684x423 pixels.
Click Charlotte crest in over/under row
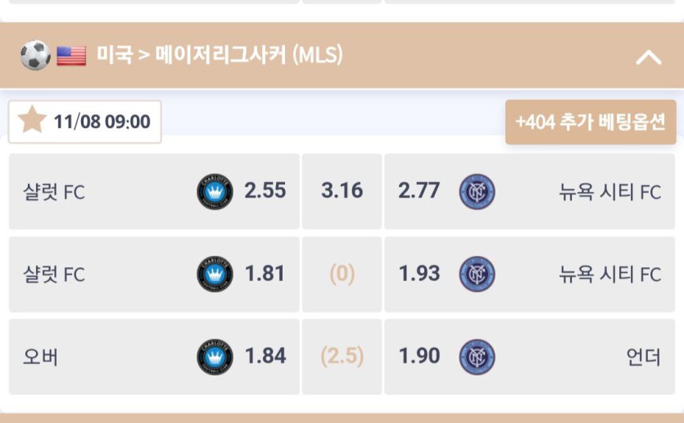pos(215,357)
